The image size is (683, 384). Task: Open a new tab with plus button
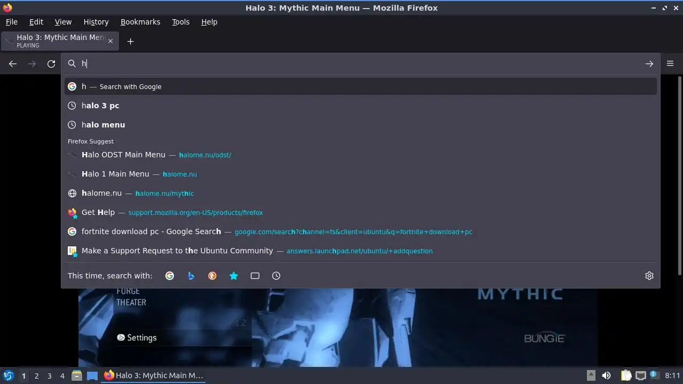pyautogui.click(x=130, y=41)
